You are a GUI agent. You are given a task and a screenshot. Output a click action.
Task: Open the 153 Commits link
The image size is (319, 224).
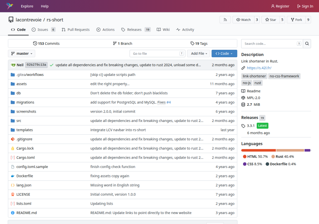46,44
